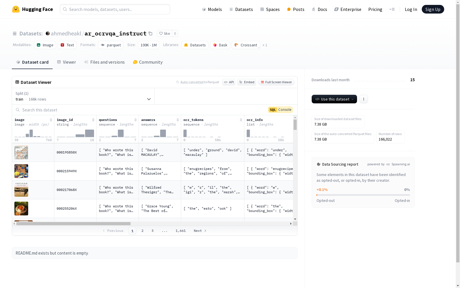The image size is (460, 288).
Task: Filter by Text modality tag
Action: pos(67,45)
